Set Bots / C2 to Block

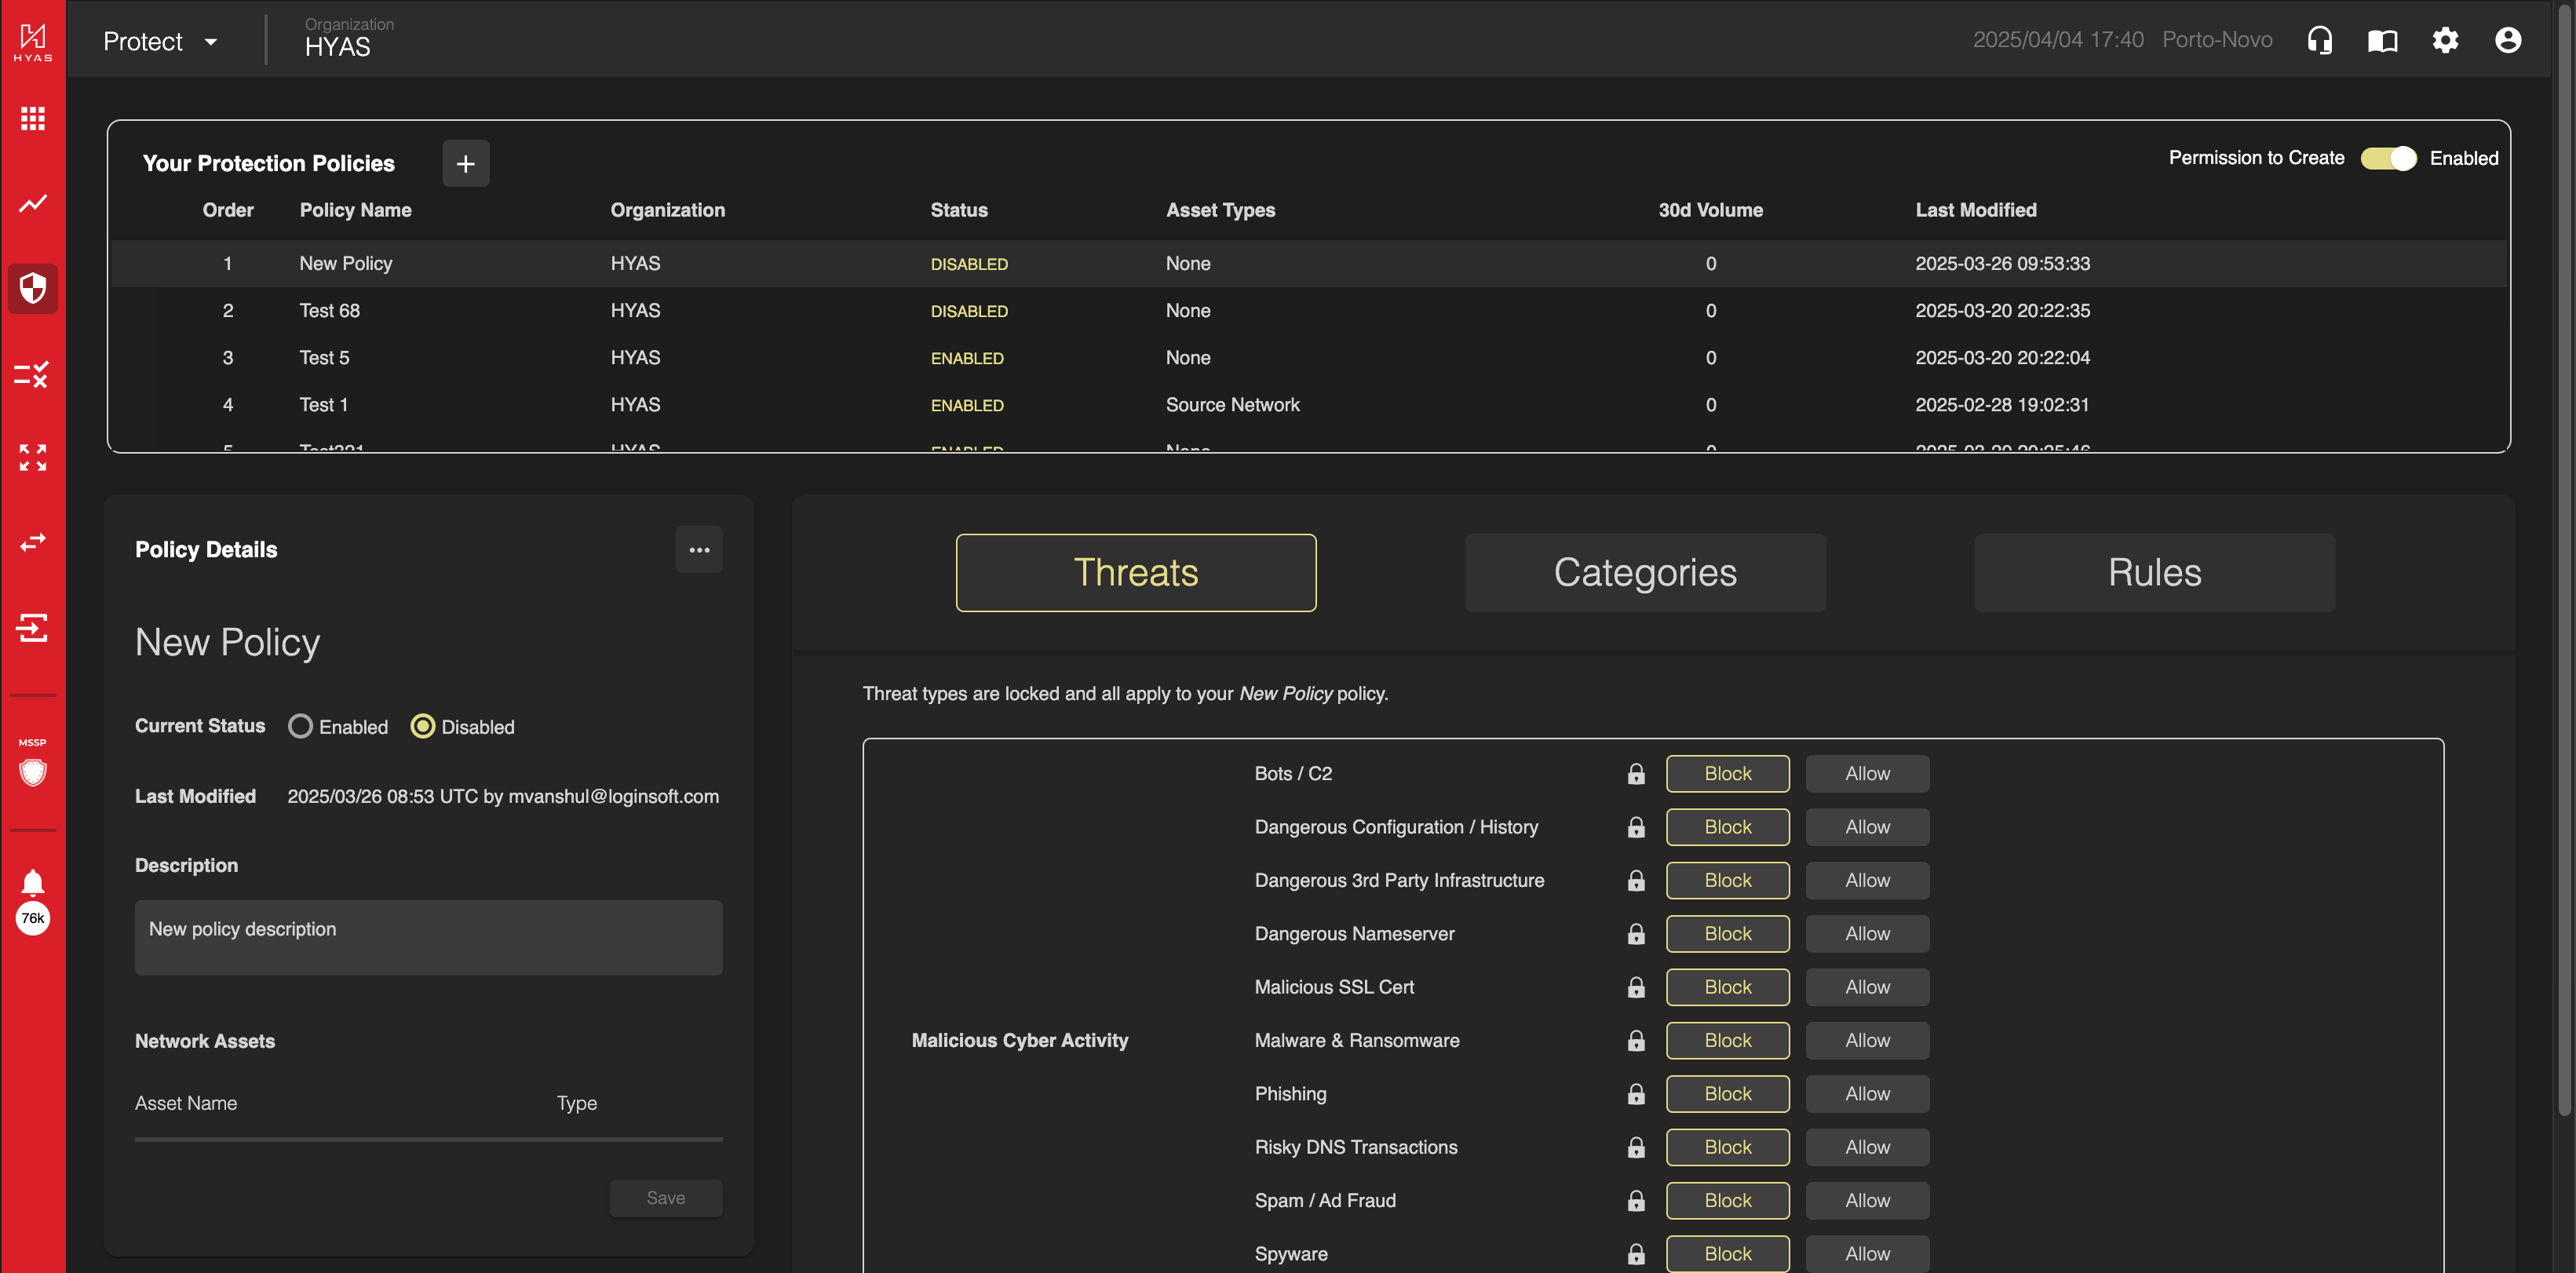1727,773
